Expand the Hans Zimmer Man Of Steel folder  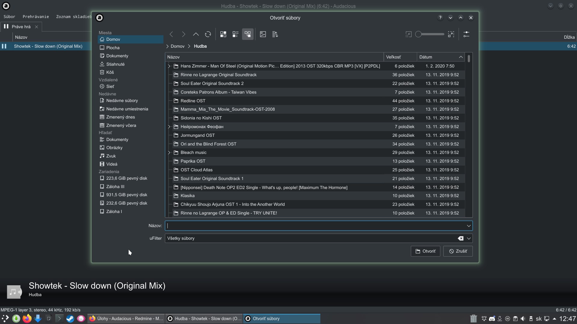coord(169,66)
